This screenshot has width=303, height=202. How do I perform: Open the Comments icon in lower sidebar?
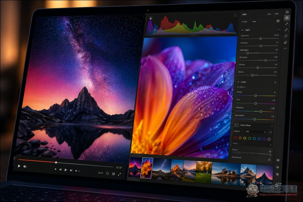point(278,160)
